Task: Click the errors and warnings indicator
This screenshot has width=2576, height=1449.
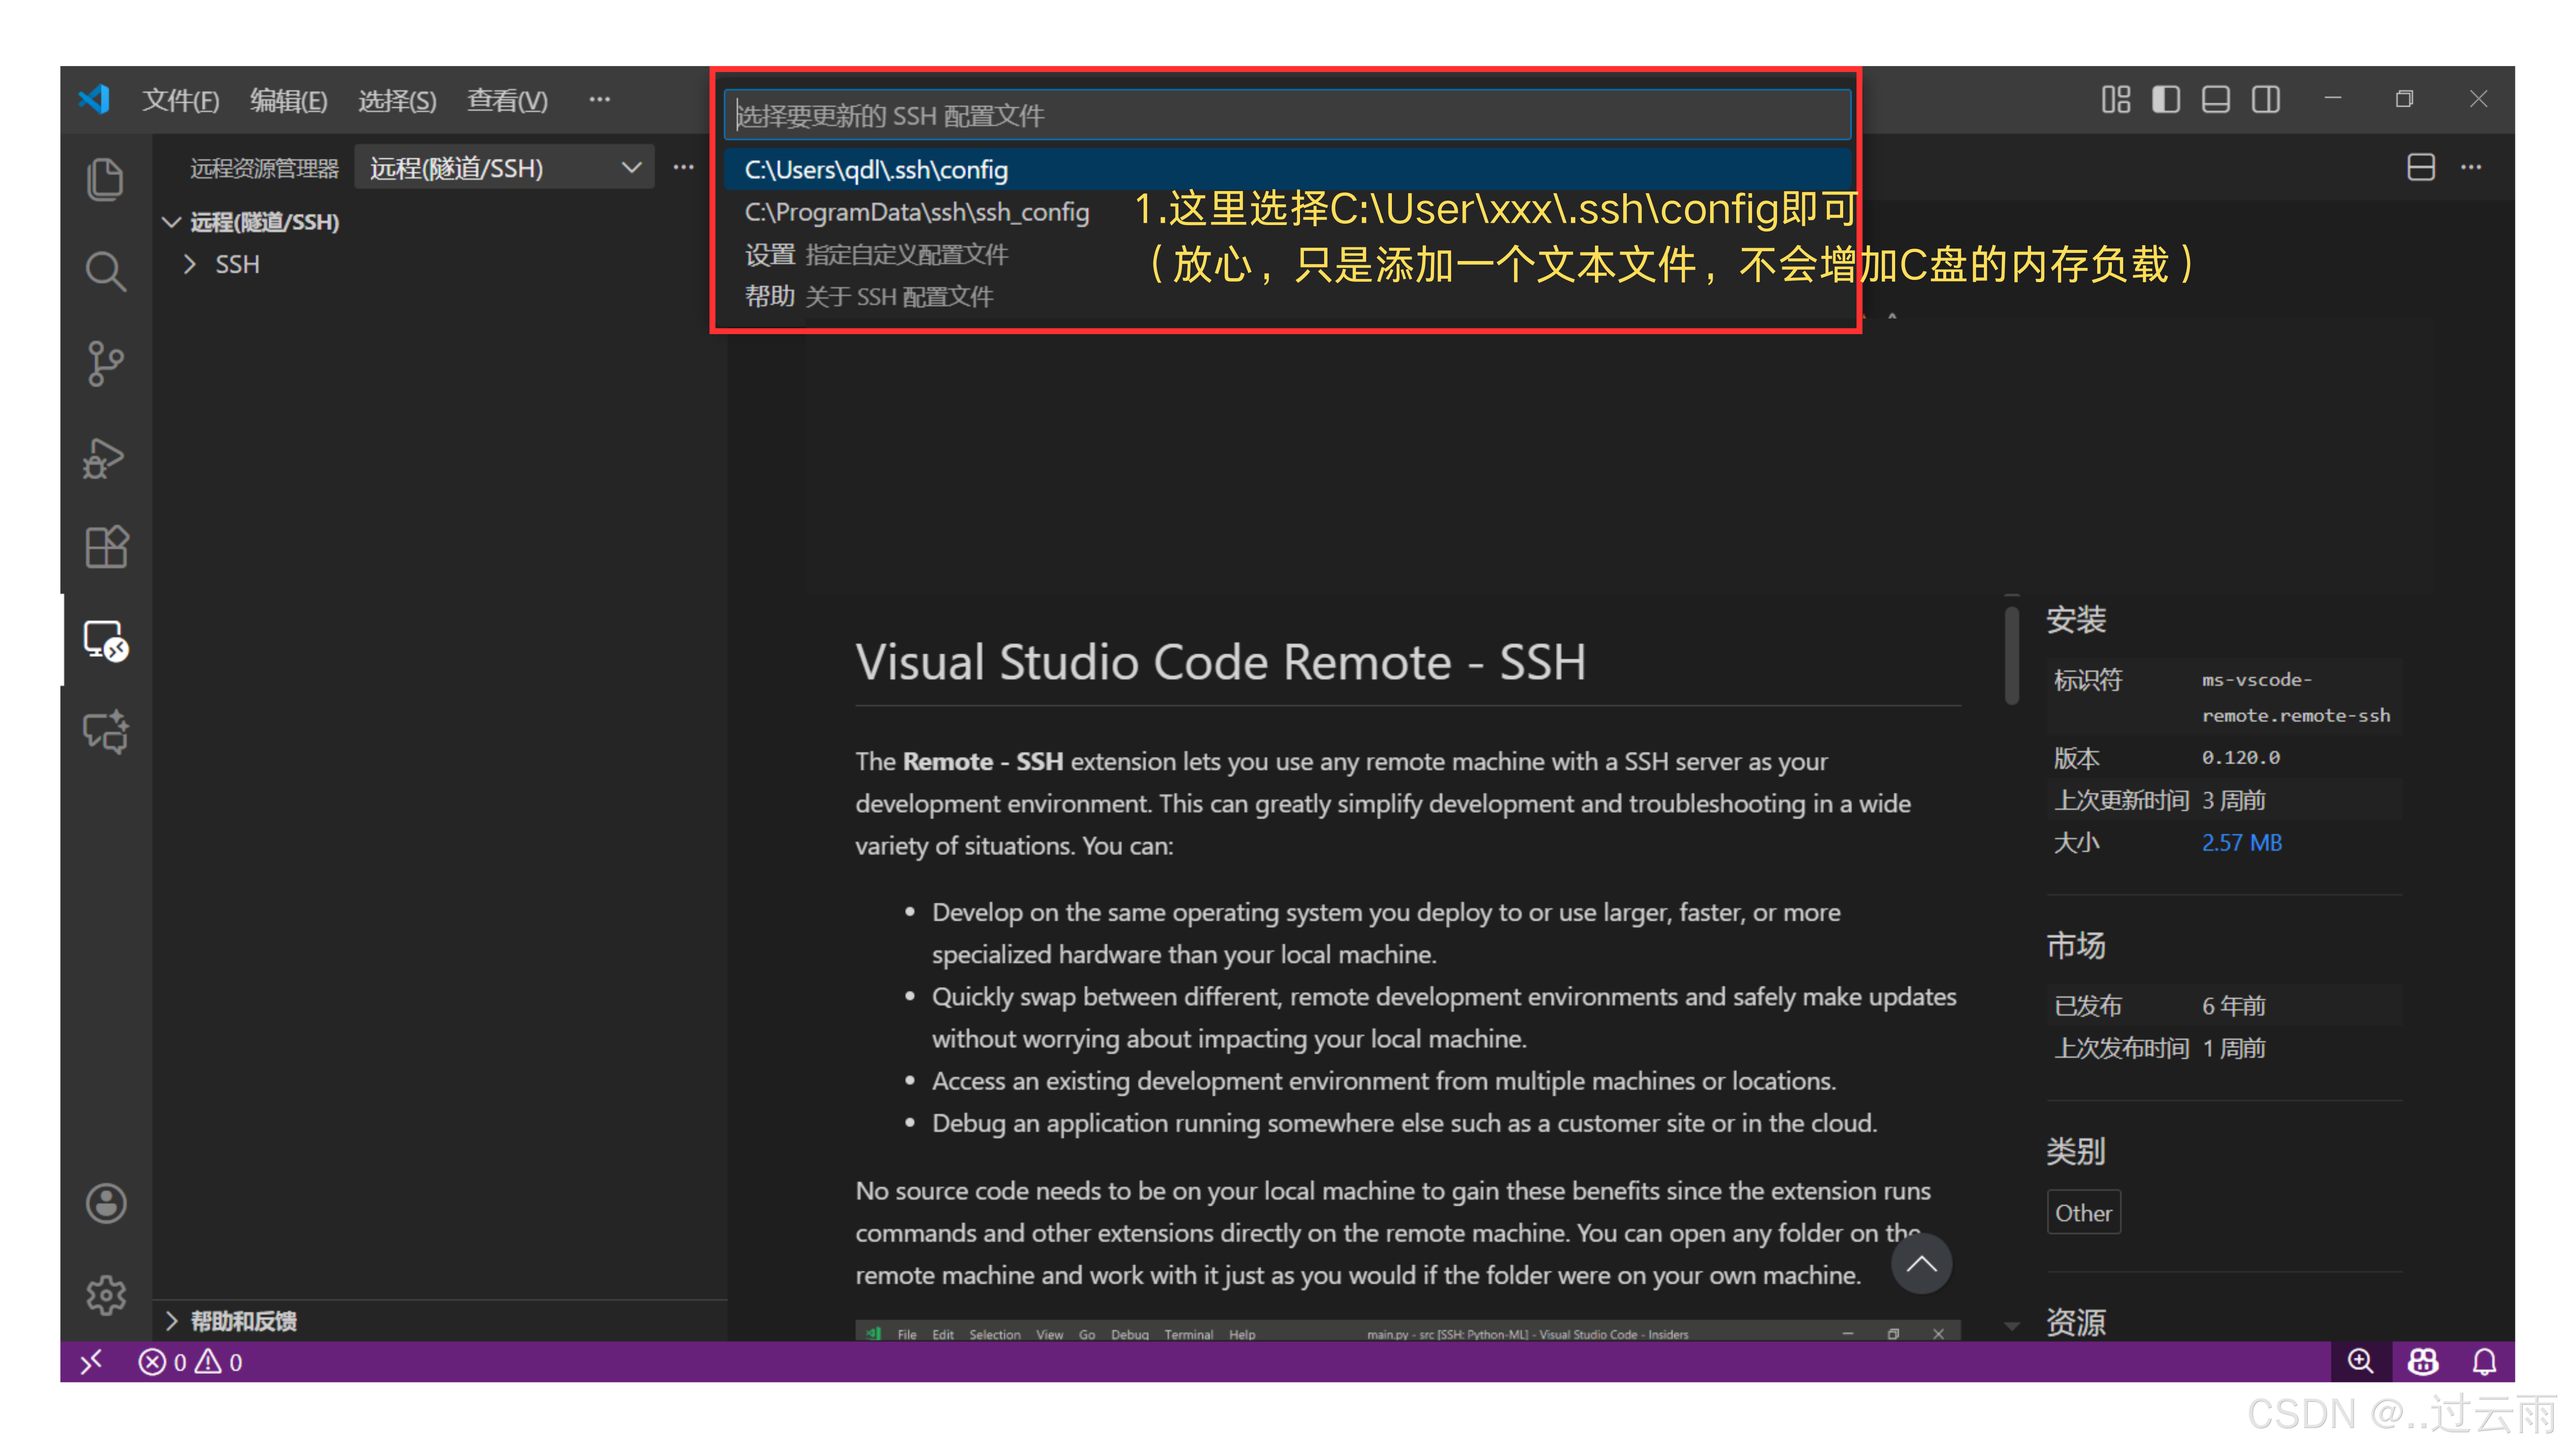Action: [x=190, y=1361]
